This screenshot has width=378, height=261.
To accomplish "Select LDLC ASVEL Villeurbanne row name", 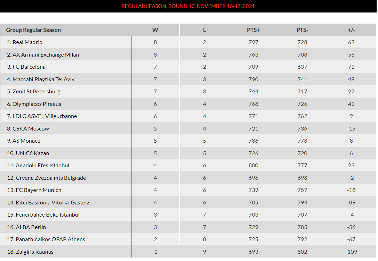I will point(45,116).
